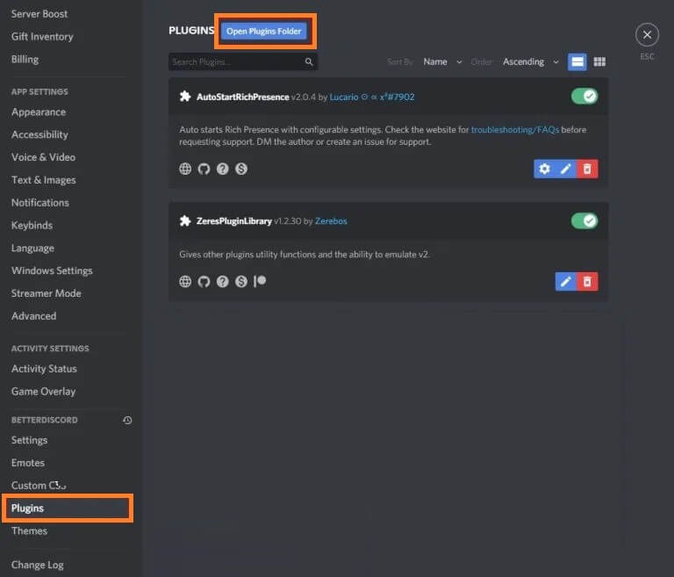
Task: Open Server Boost settings
Action: coord(39,14)
